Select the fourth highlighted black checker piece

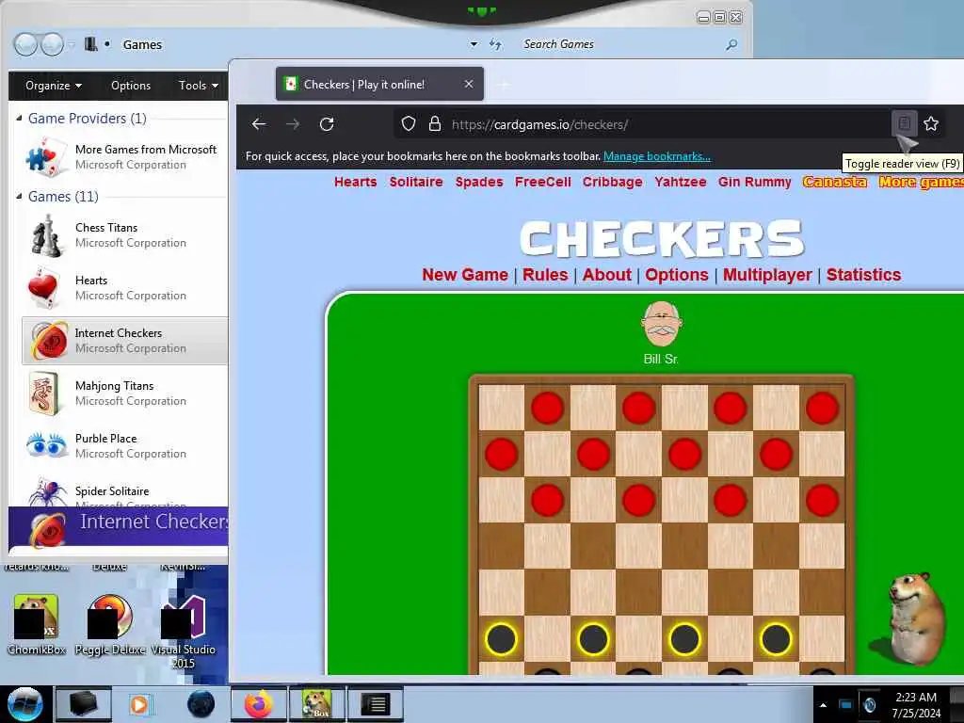click(776, 639)
